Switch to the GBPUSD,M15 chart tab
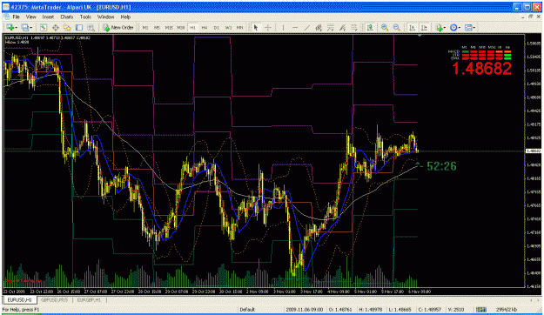Image resolution: width=544 pixels, height=315 pixels. click(54, 299)
